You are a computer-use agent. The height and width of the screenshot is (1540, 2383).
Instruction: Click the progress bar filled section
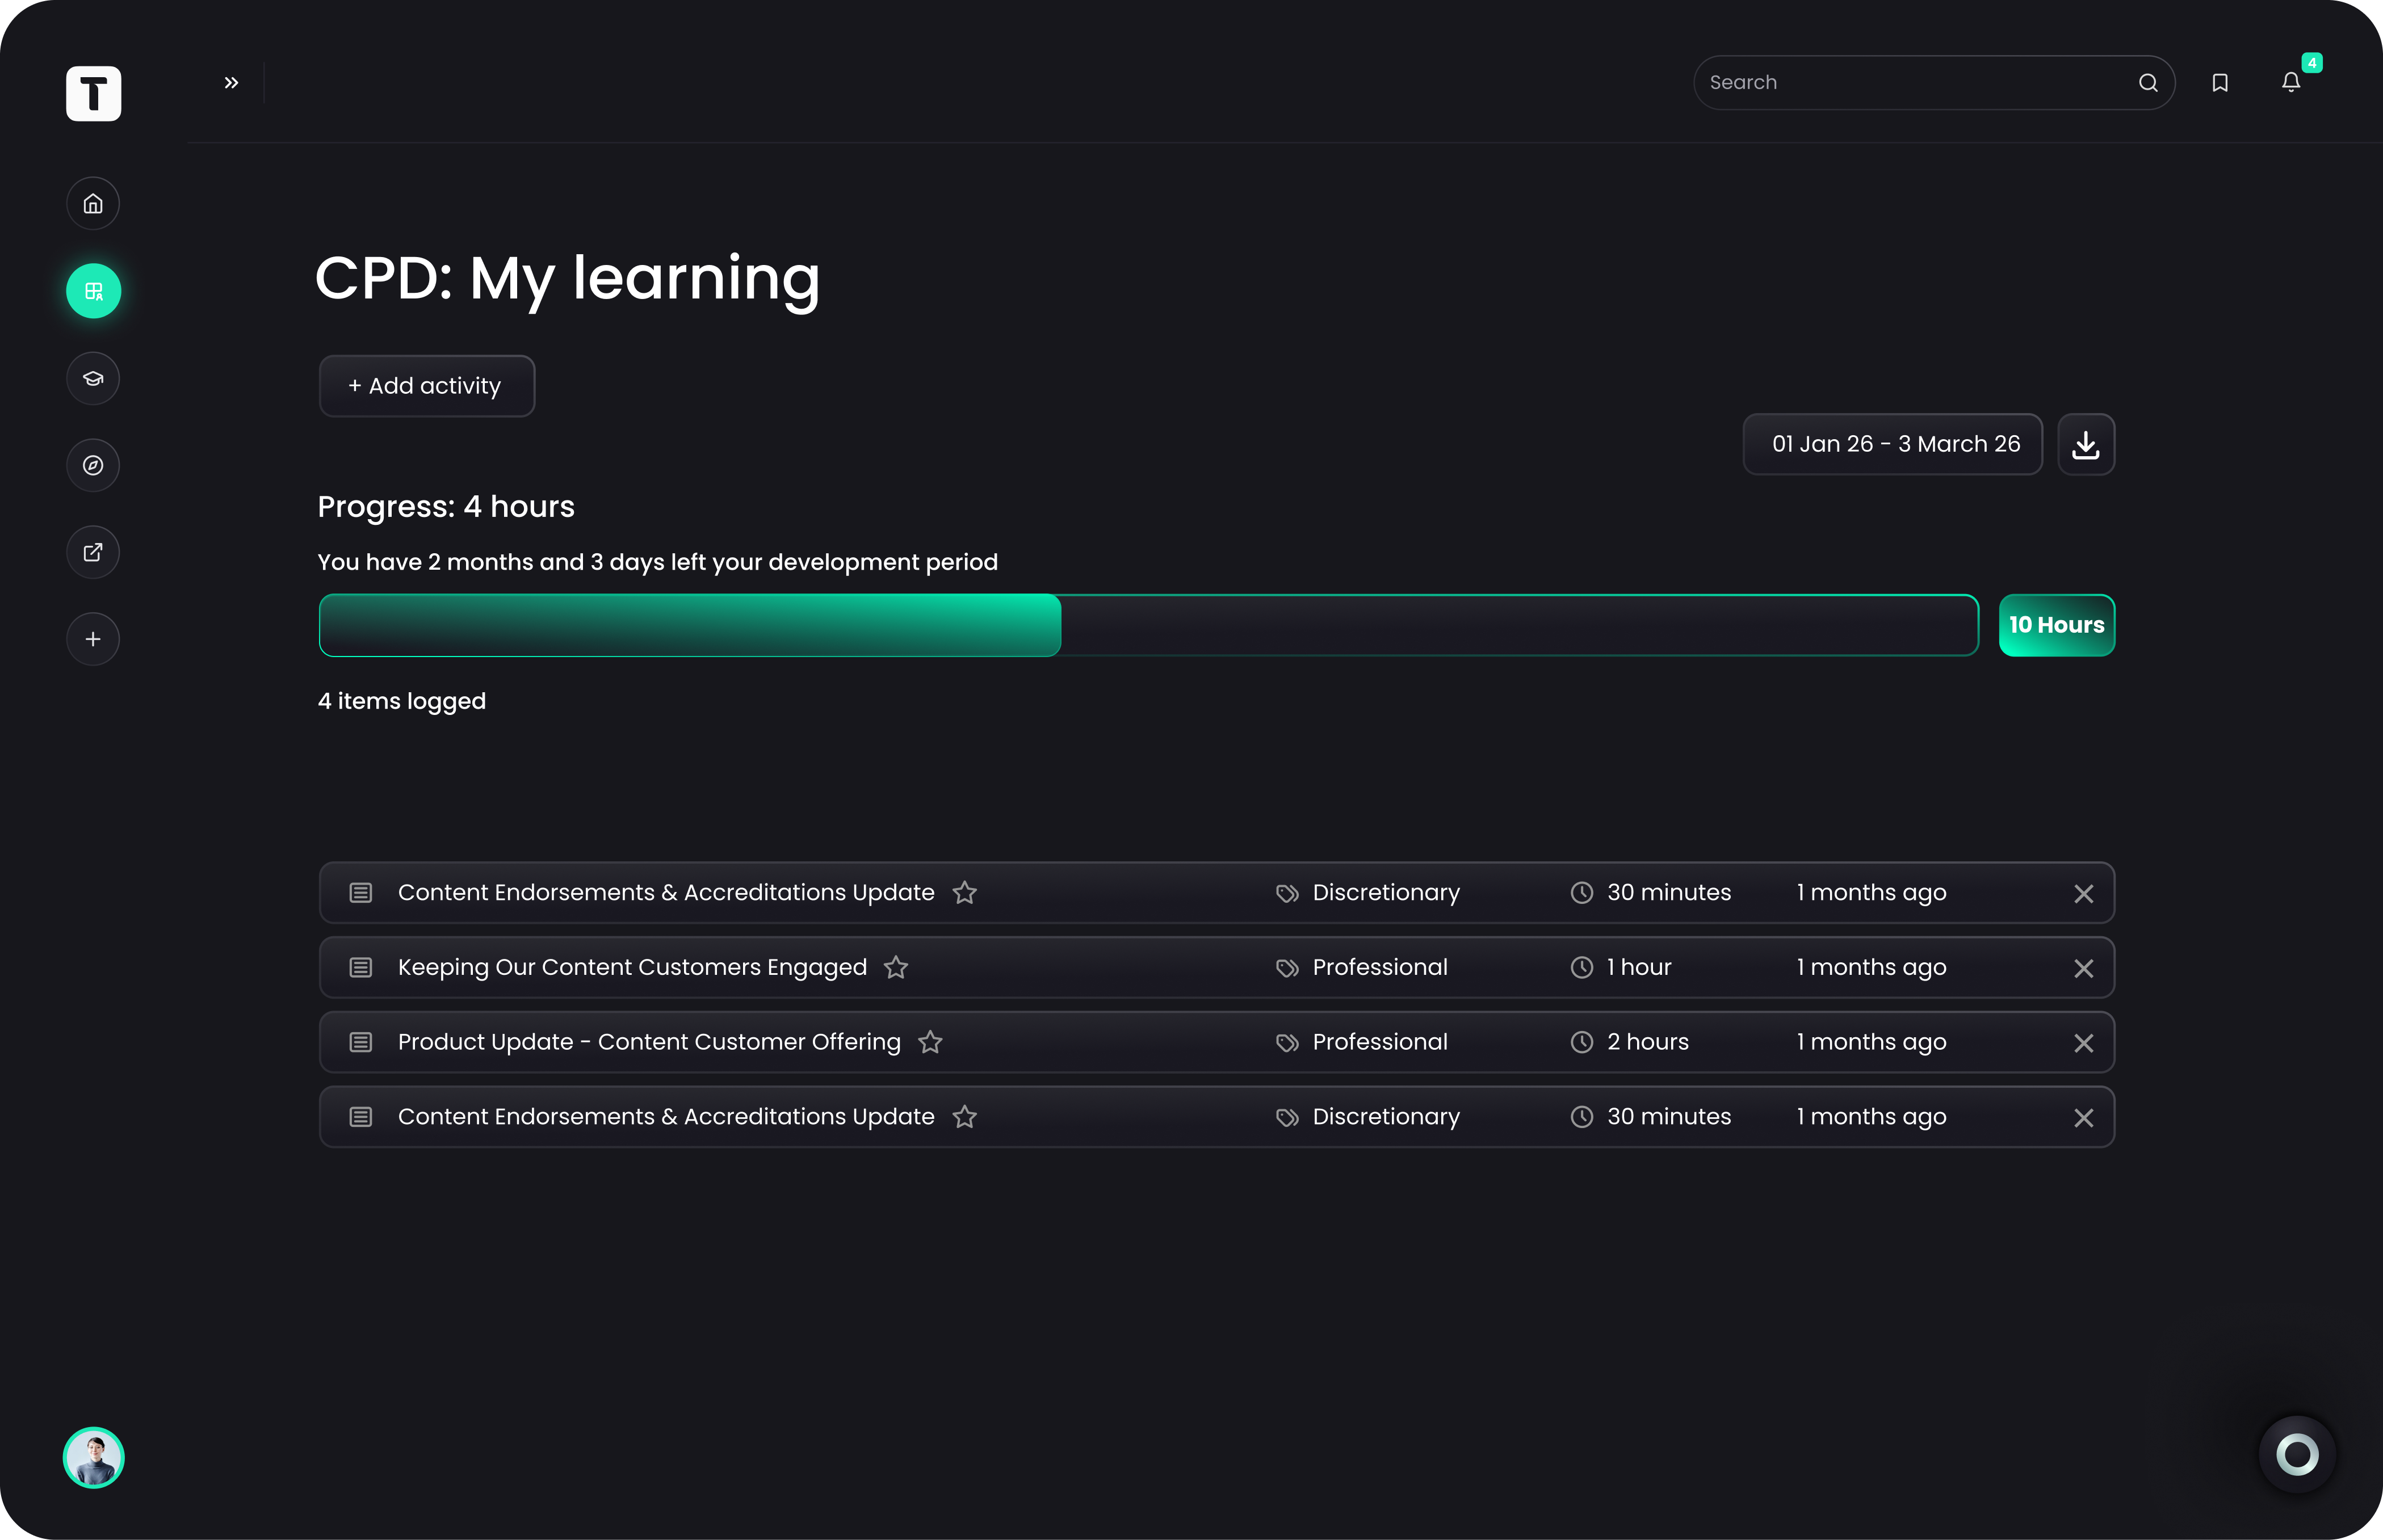pyautogui.click(x=689, y=625)
